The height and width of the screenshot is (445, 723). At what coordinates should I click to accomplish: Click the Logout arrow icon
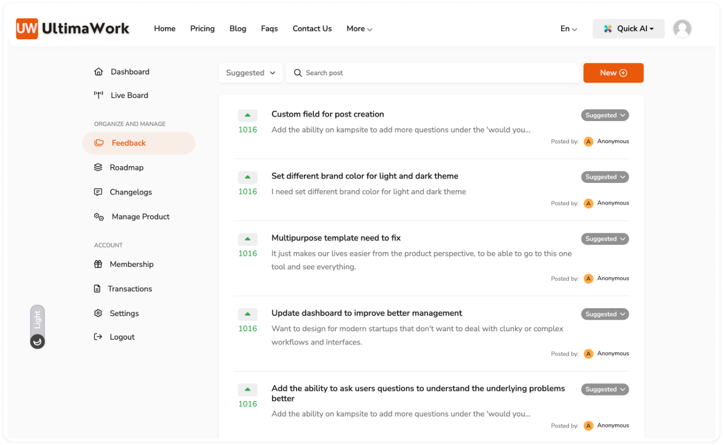pos(98,337)
